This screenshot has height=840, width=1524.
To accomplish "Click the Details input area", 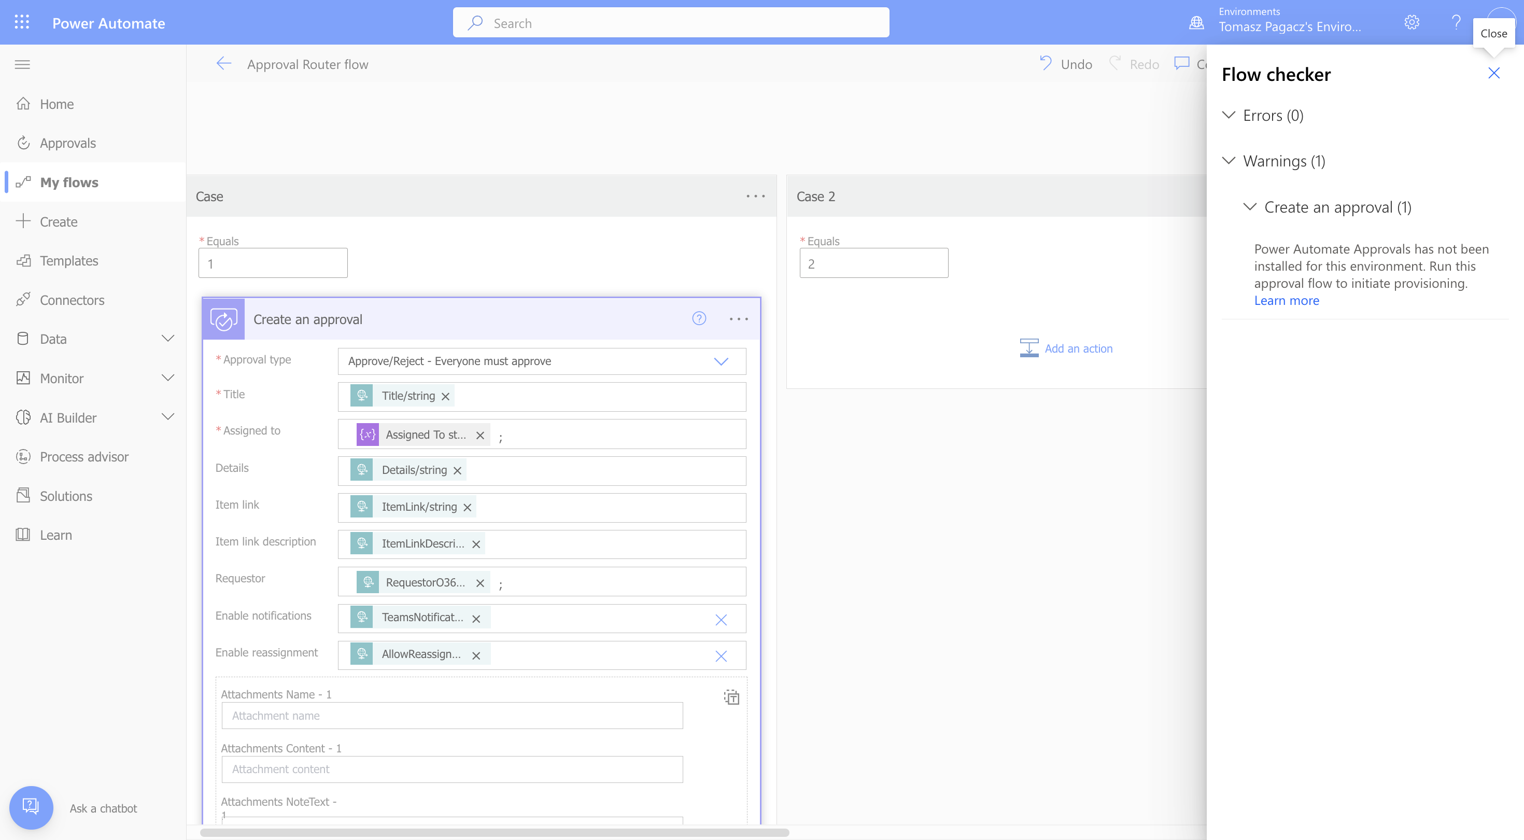I will (x=541, y=471).
